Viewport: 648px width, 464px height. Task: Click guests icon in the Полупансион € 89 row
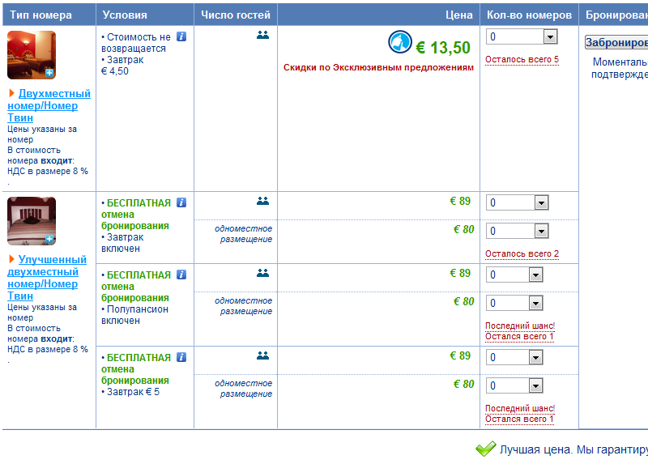(x=262, y=273)
